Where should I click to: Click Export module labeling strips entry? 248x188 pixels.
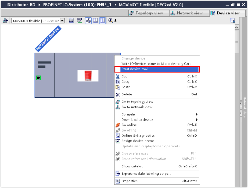(x=146, y=173)
